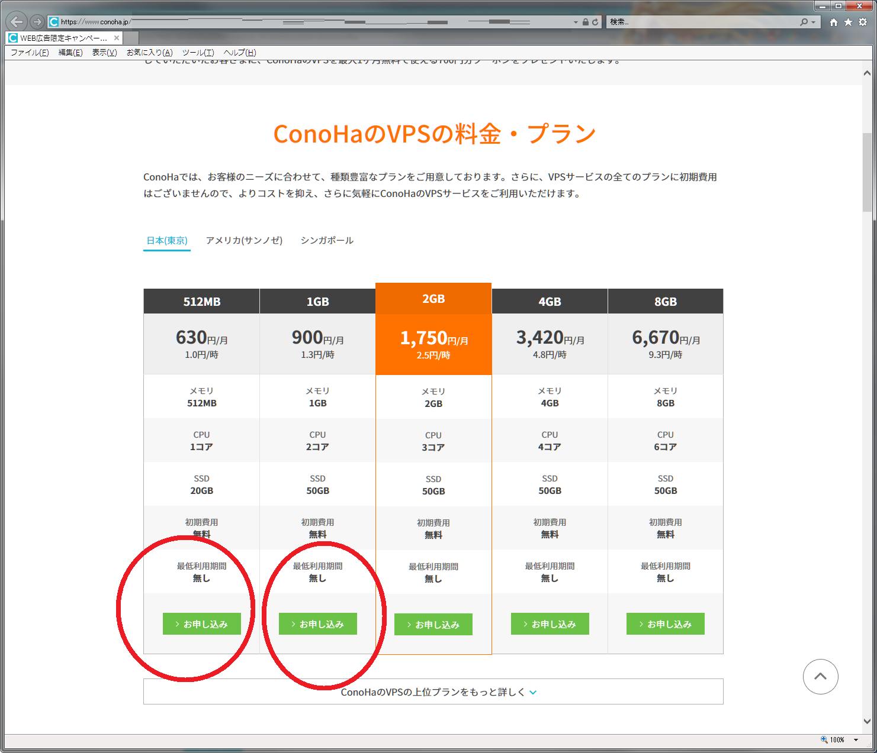Click the highlighted 2GB plan header
This screenshot has width=877, height=753.
433,299
